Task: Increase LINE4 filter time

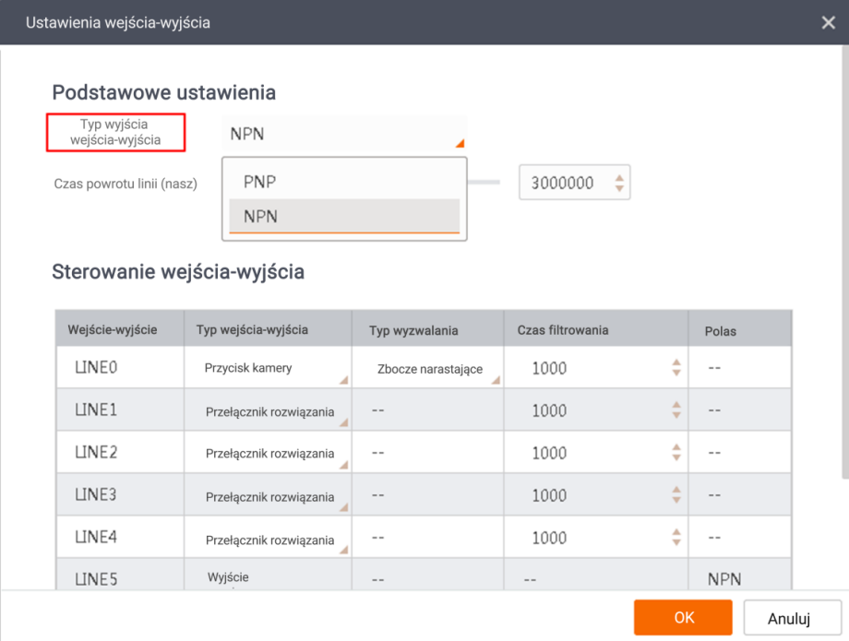Action: (x=676, y=533)
